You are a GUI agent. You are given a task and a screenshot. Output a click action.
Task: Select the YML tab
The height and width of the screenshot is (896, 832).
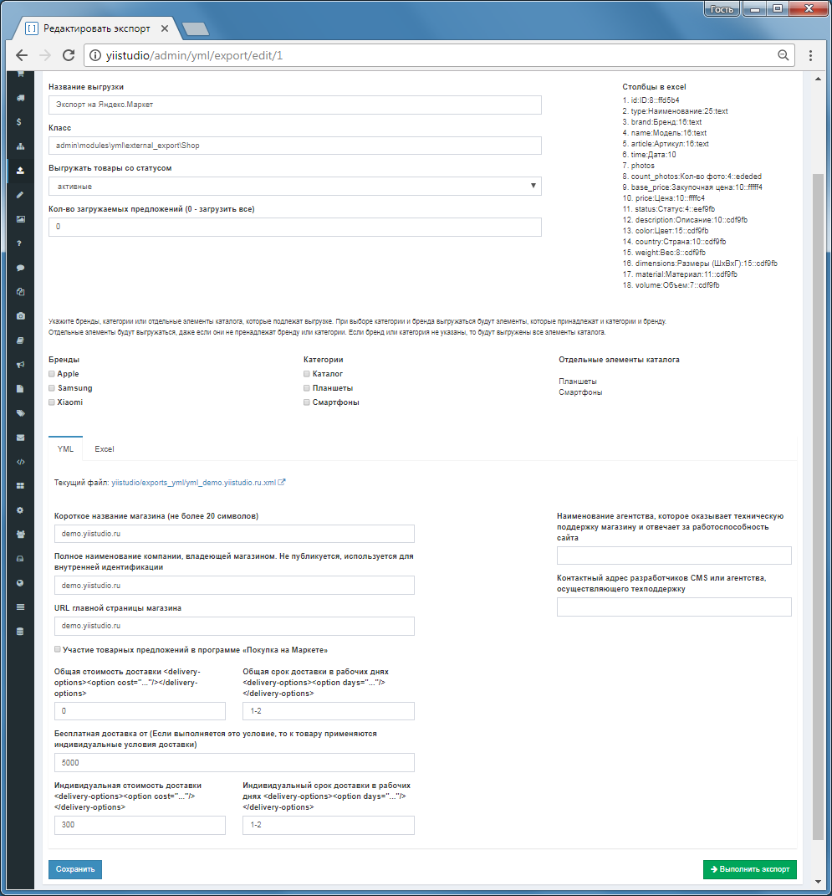click(x=66, y=448)
